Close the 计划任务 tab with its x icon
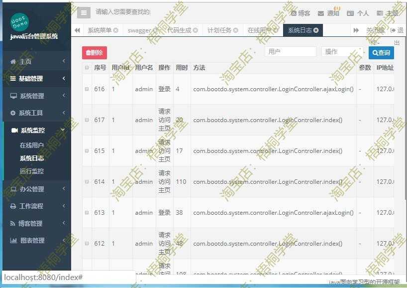Image resolution: width=407 pixels, height=288 pixels. 236,30
